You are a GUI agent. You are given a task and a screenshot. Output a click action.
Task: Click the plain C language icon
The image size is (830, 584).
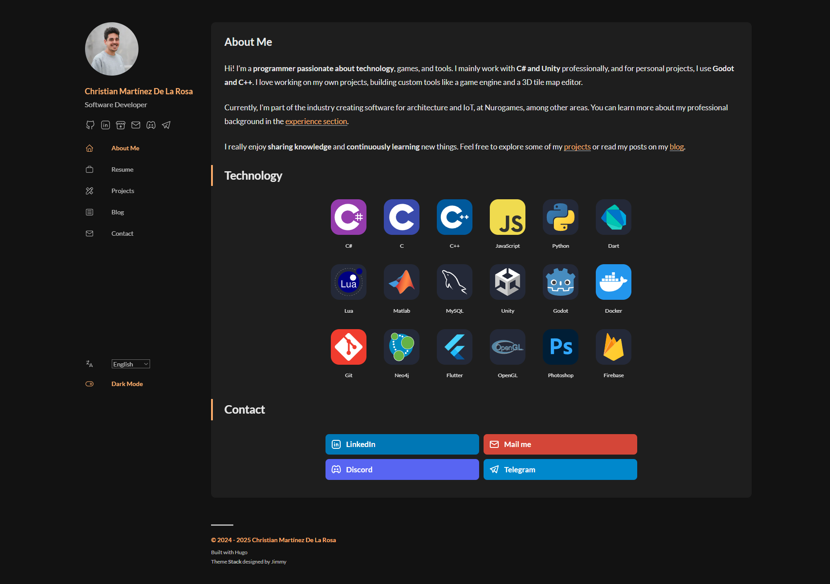[x=402, y=217]
